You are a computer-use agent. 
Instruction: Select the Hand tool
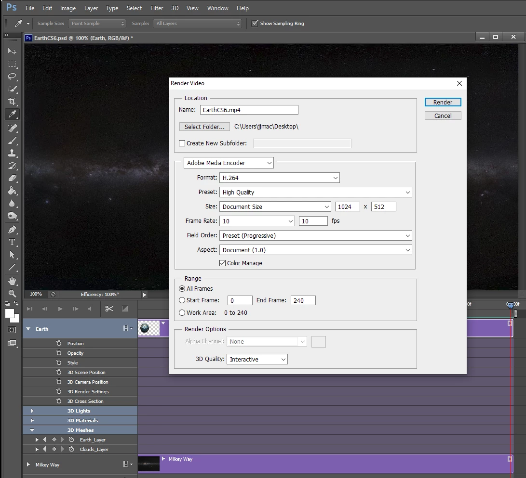(12, 281)
